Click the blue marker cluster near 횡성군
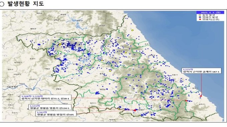Image resolution: width=227 pixels, height=127 pixels. (97, 93)
